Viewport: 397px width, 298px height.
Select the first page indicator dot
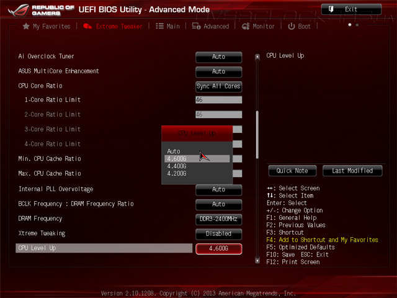point(350,25)
